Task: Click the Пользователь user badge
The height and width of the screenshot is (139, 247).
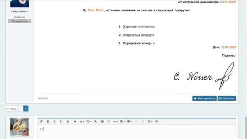Action: click(20, 21)
